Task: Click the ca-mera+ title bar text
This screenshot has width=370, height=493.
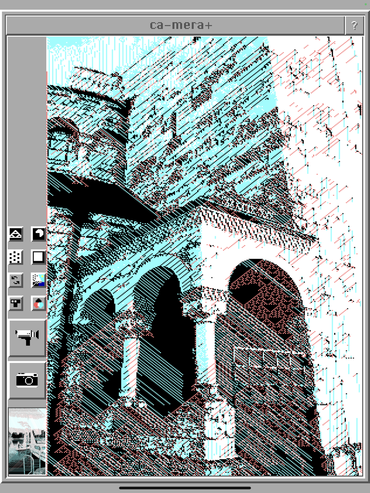Action: click(181, 26)
